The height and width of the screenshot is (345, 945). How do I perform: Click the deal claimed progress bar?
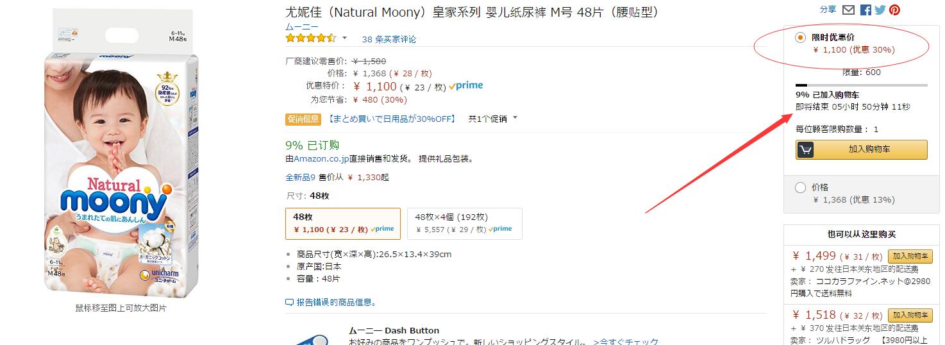click(x=861, y=85)
